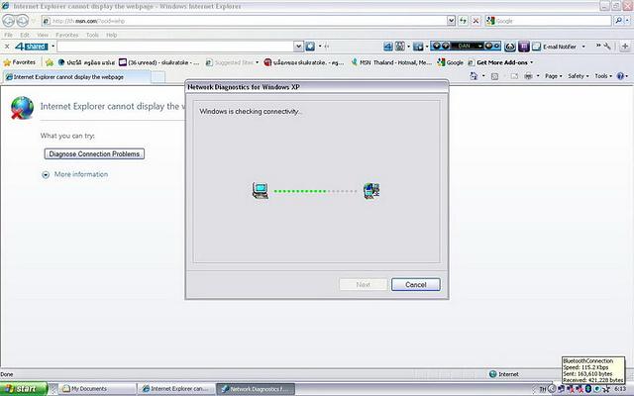Open the Edit menu
The width and height of the screenshot is (634, 396).
[25, 36]
